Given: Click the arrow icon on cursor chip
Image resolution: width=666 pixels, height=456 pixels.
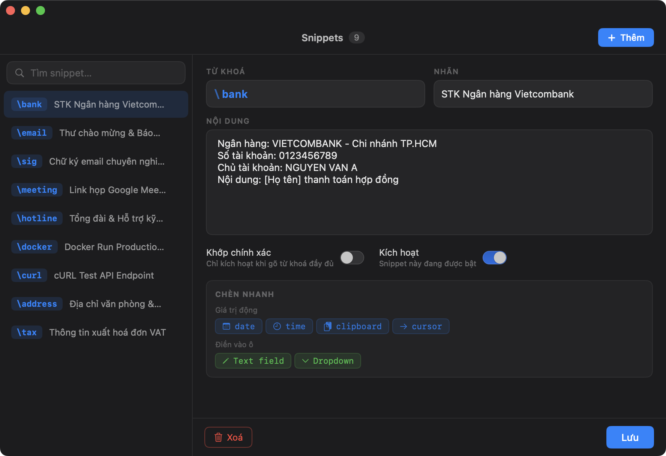Looking at the screenshot, I should point(403,326).
